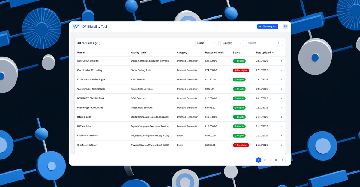The width and height of the screenshot is (360, 187).
Task: Toggle the Date updated sort chevron
Action: click(x=273, y=53)
